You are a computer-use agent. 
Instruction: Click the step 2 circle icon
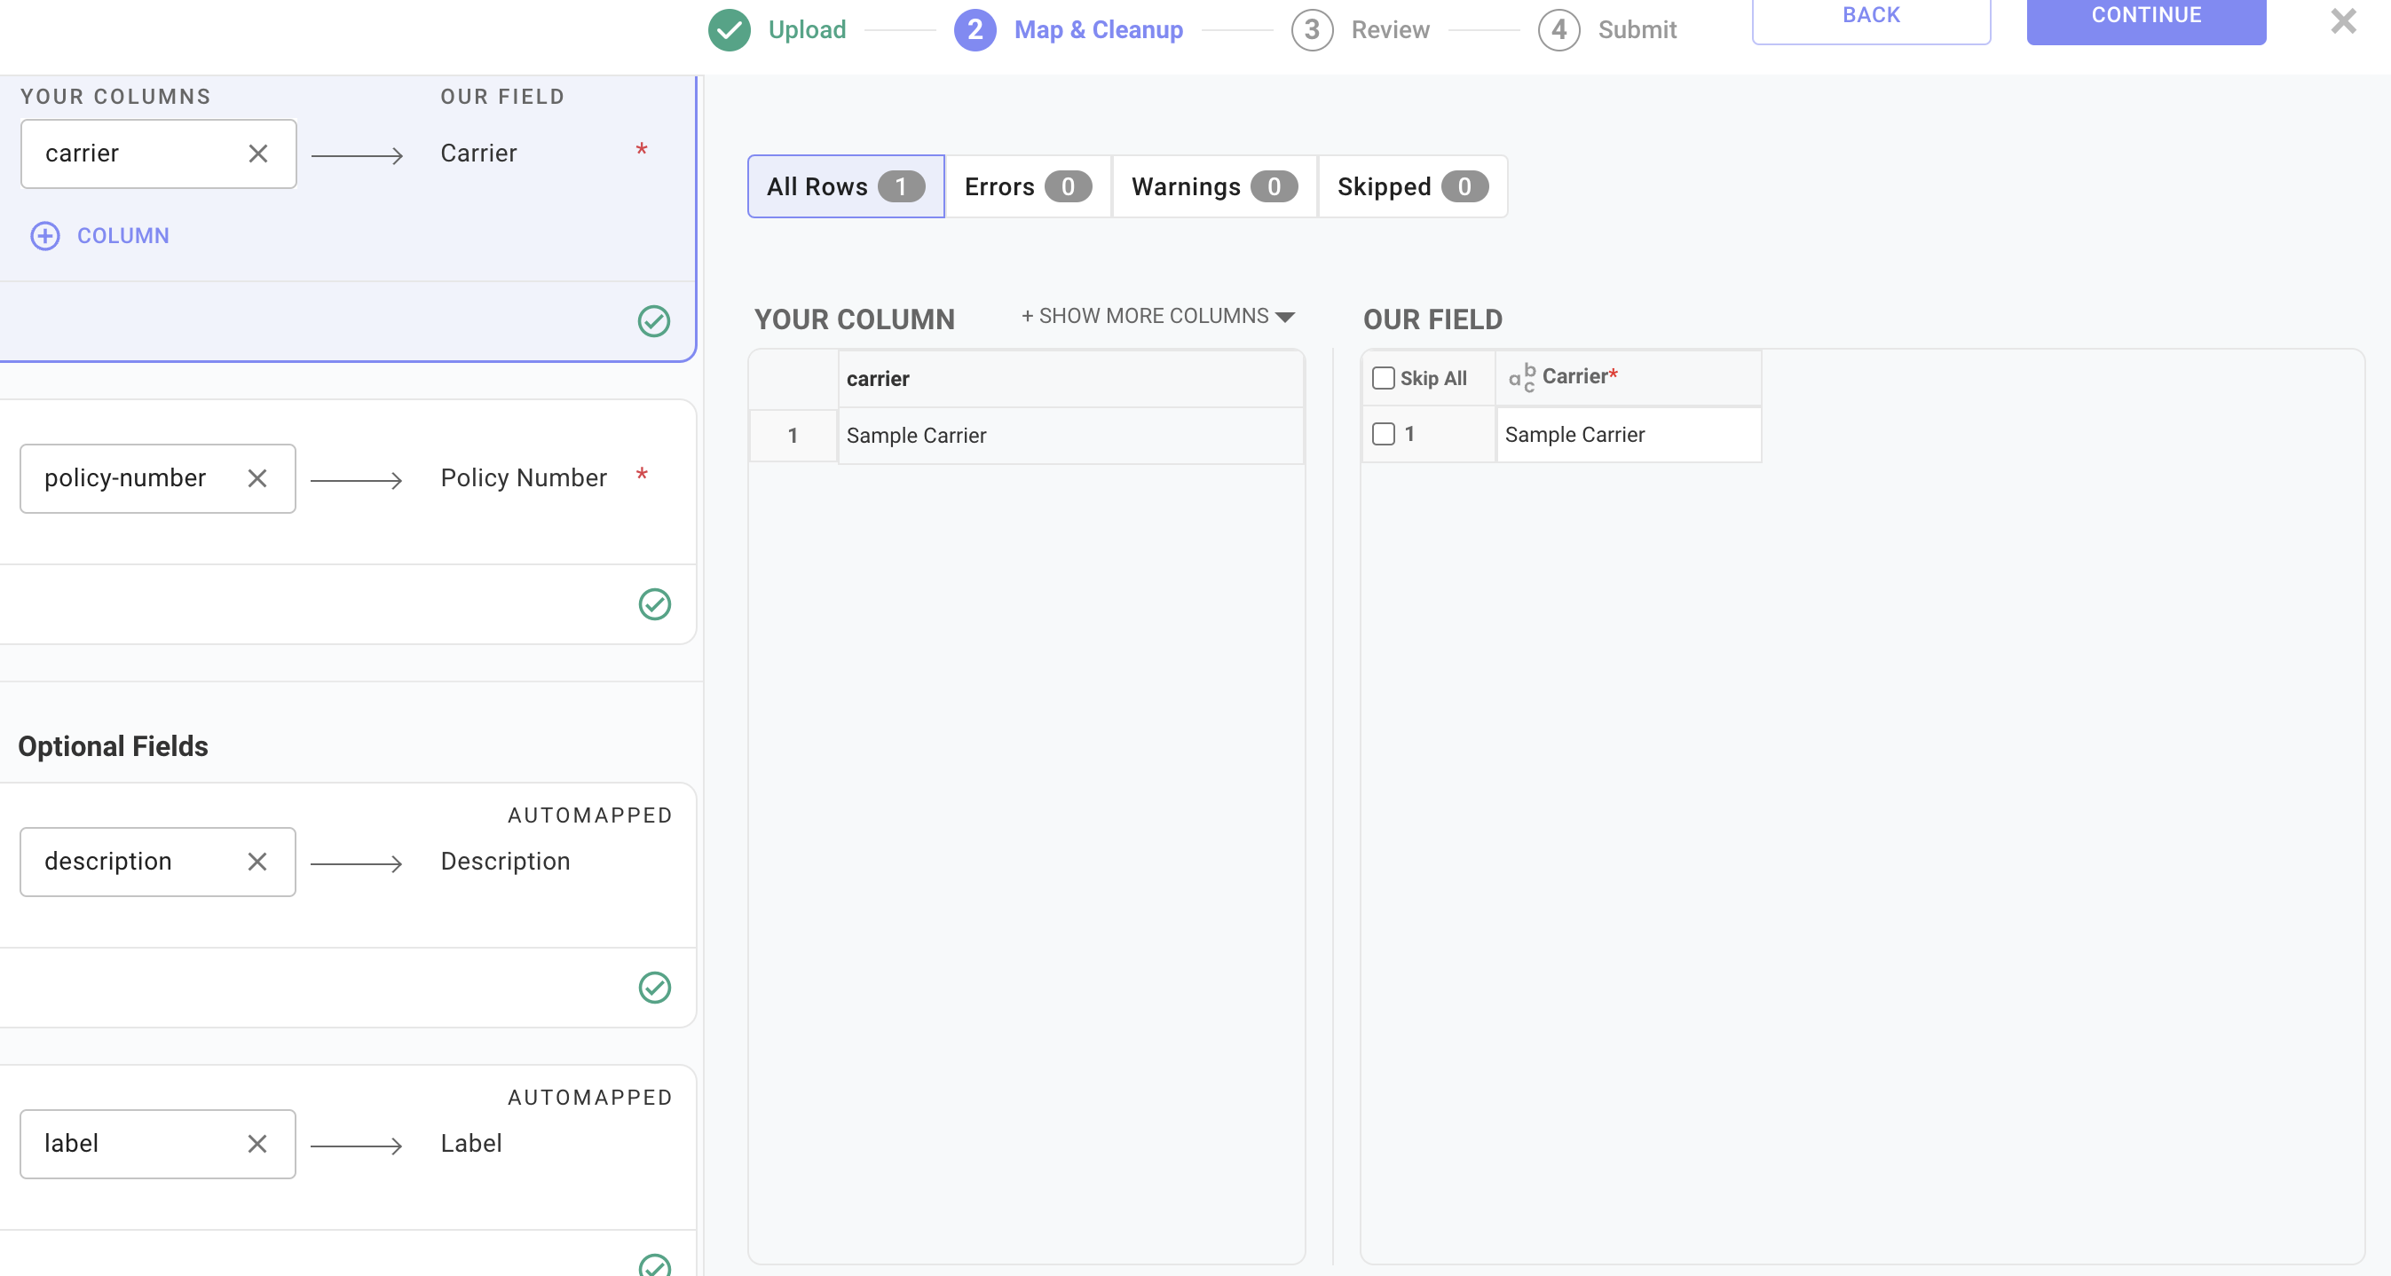click(975, 29)
